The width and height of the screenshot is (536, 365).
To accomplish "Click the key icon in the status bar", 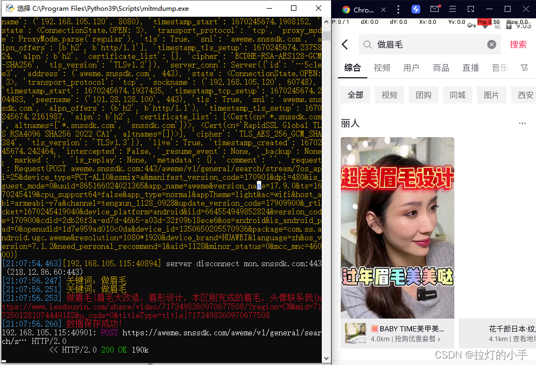I will coord(472,26).
